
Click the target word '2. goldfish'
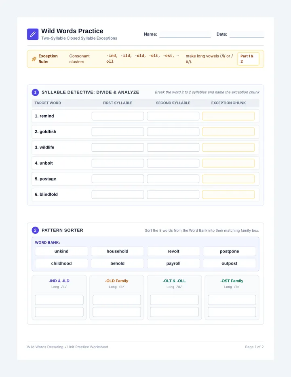pyautogui.click(x=46, y=132)
